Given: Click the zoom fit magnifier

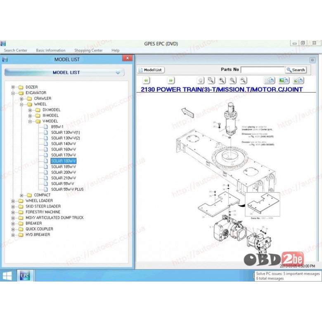Looking at the screenshot, I should pyautogui.click(x=232, y=80).
